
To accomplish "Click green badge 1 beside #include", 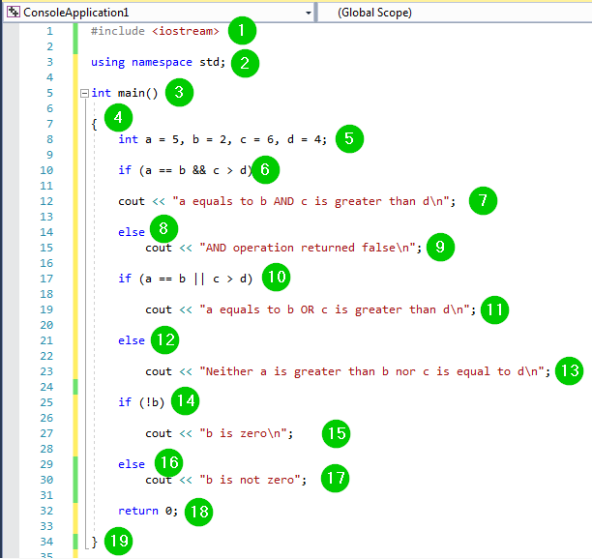I will tap(241, 31).
